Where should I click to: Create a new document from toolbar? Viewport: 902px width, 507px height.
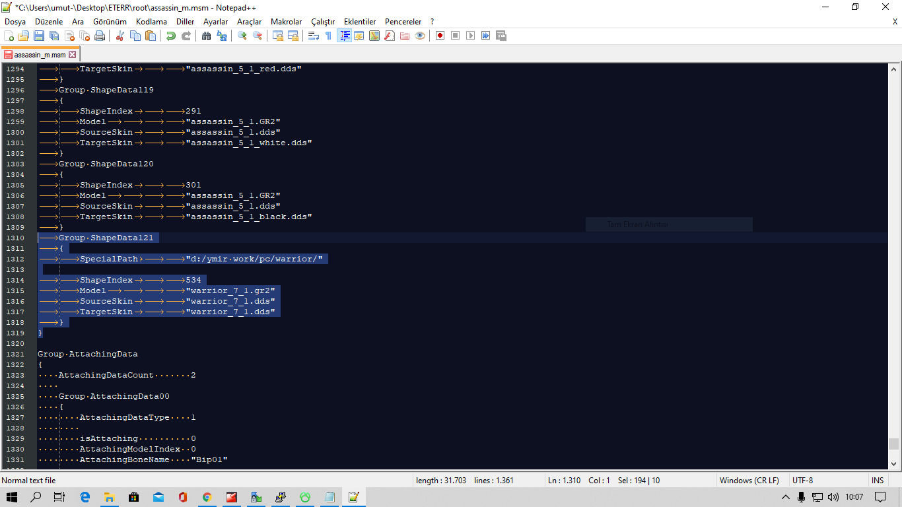tap(9, 36)
